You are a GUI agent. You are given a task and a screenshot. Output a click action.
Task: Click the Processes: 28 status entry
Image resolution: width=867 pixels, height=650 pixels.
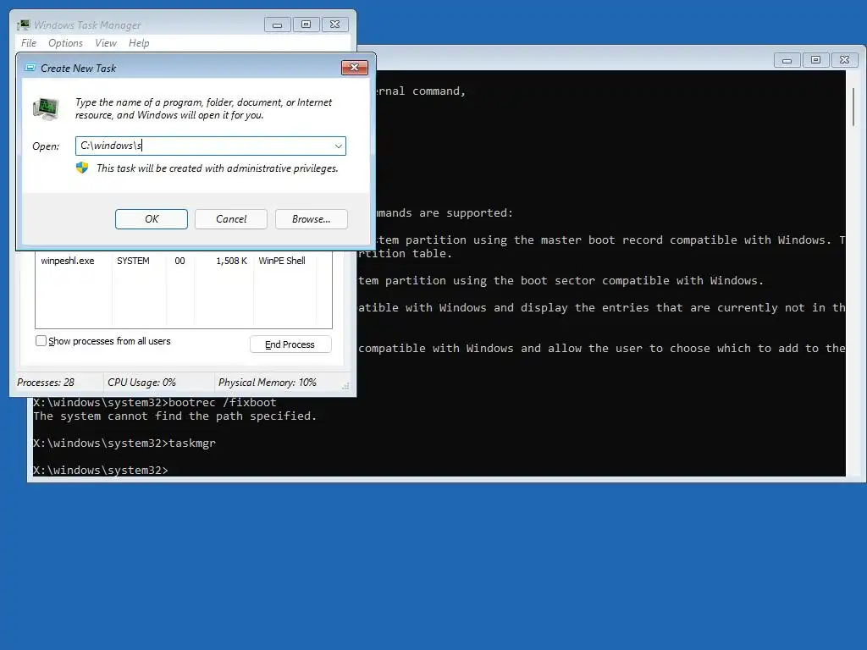pyautogui.click(x=46, y=383)
